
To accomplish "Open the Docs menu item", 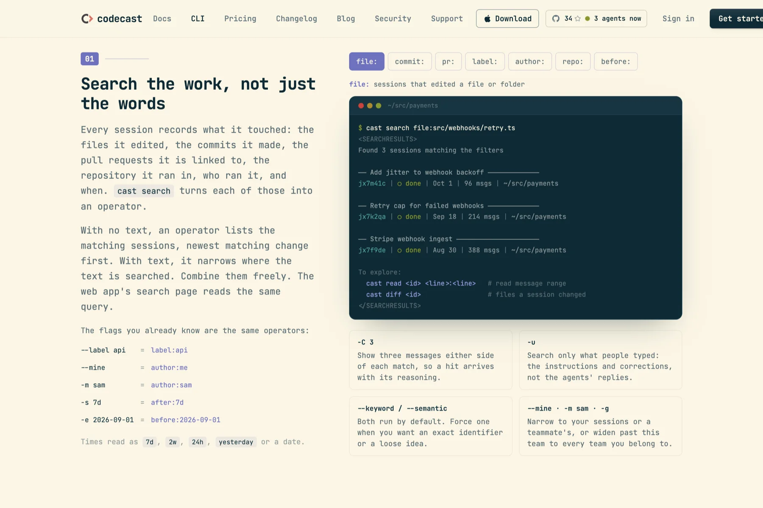I will [x=162, y=19].
